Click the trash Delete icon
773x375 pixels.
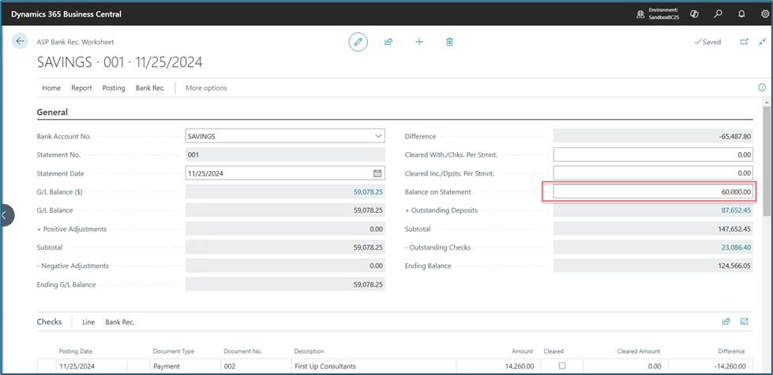coord(449,42)
